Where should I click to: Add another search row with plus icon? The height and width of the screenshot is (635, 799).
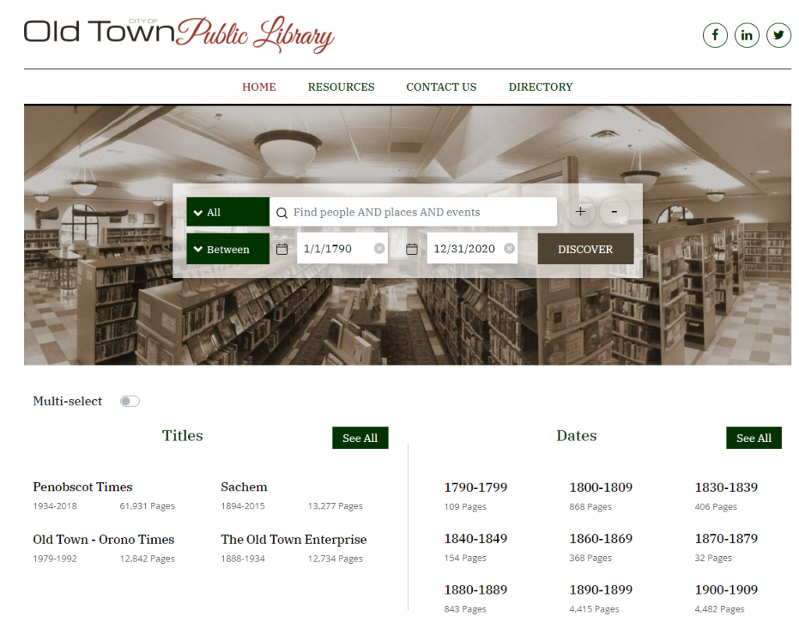coord(581,211)
